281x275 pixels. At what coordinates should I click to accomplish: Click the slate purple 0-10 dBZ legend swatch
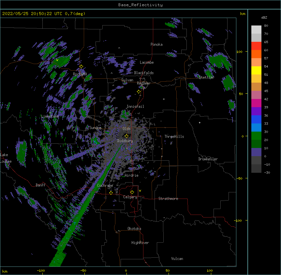coord(256,152)
